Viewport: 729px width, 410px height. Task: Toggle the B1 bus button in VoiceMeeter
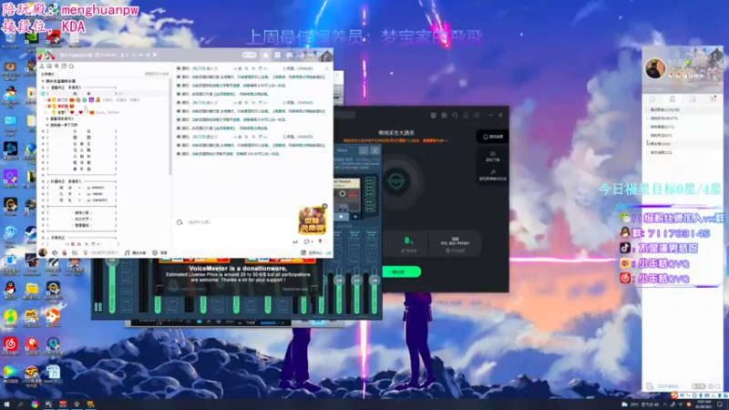[370, 201]
